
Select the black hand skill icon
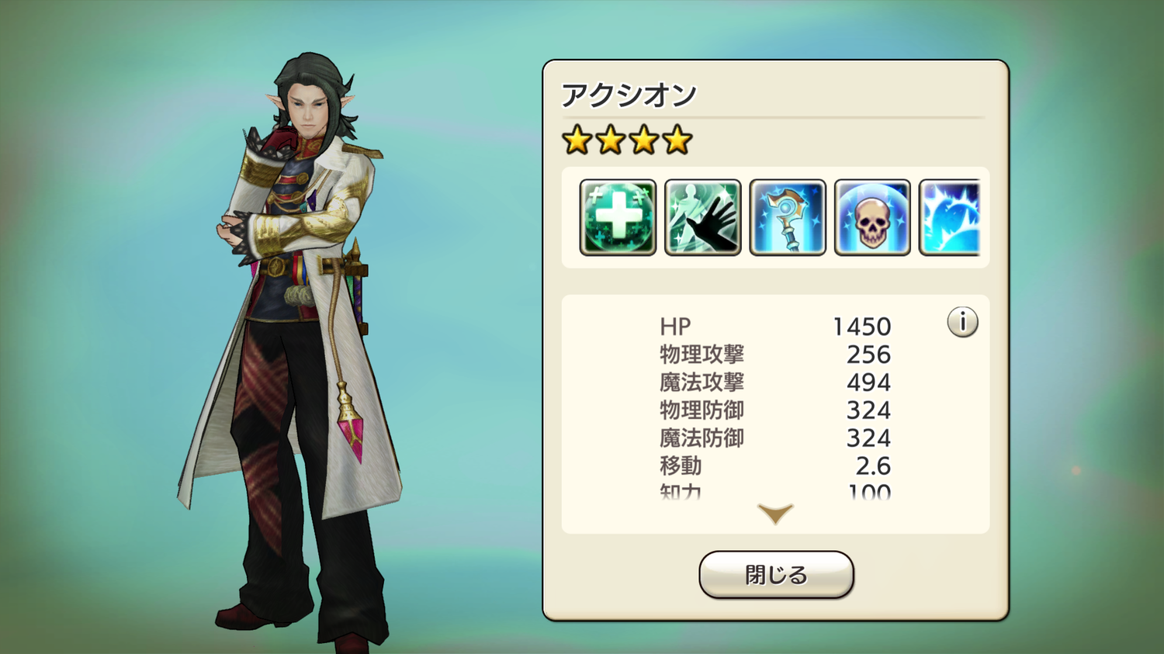(702, 217)
